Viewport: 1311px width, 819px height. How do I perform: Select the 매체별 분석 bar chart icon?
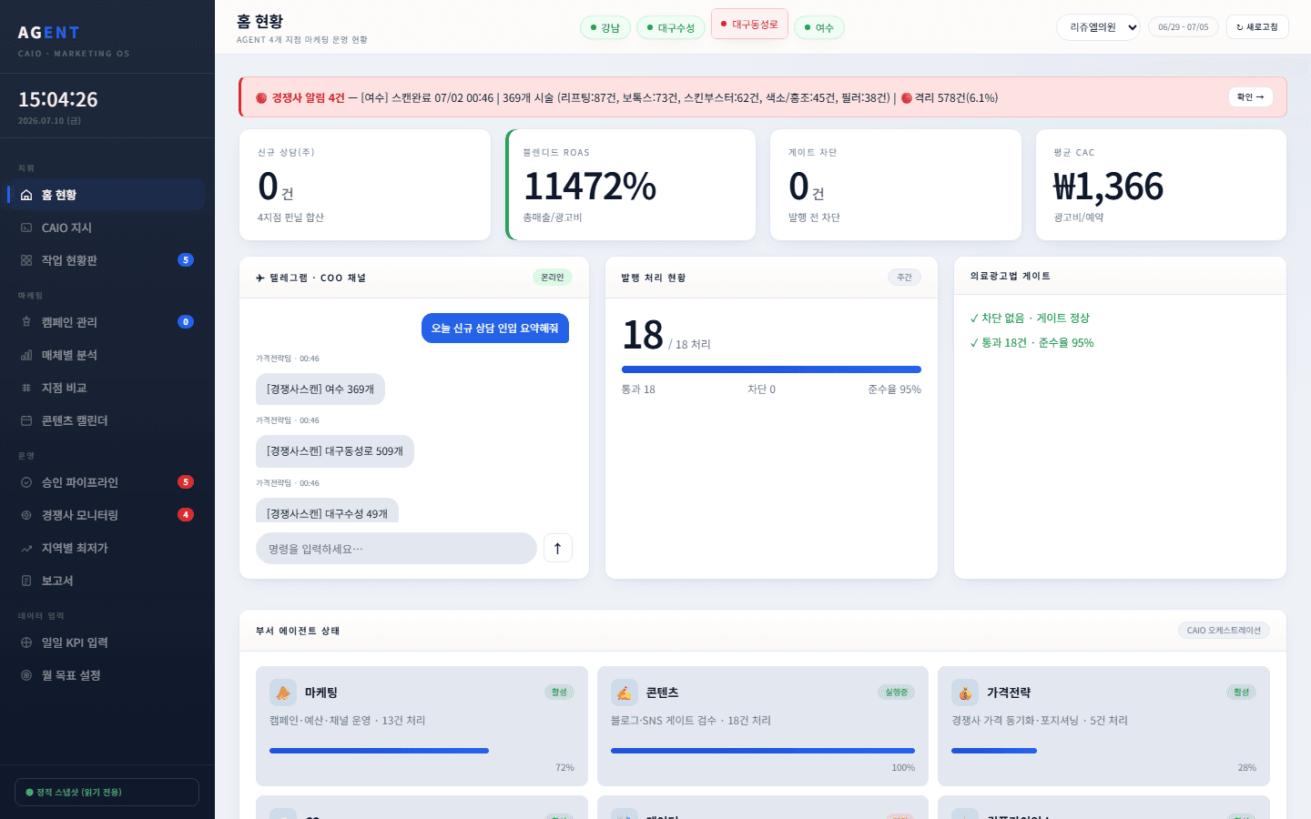(26, 355)
